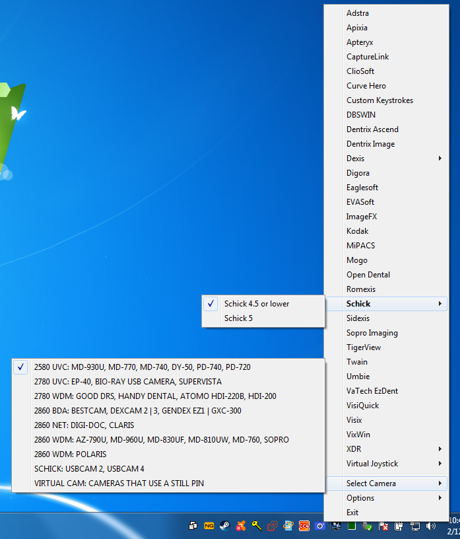Click the Steam tray icon
460x539 pixels.
click(x=225, y=526)
